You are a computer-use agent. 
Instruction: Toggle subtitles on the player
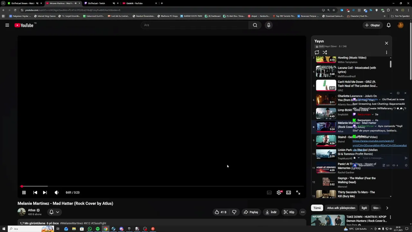coord(269,192)
